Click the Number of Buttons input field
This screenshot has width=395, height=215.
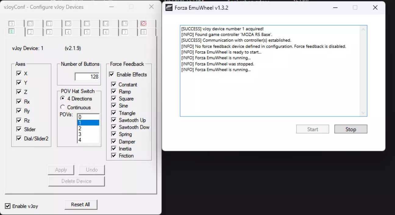tap(87, 76)
